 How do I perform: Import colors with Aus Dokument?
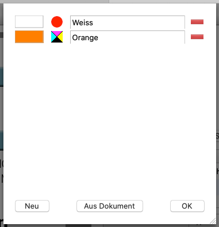tap(110, 206)
